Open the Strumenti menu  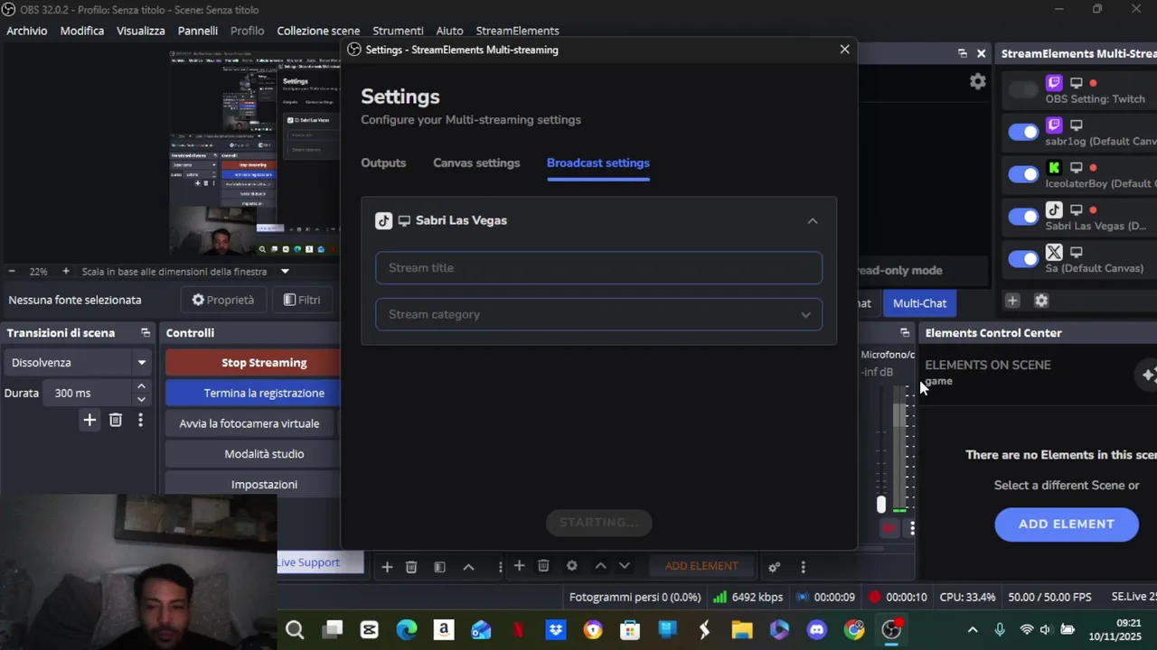(x=398, y=31)
